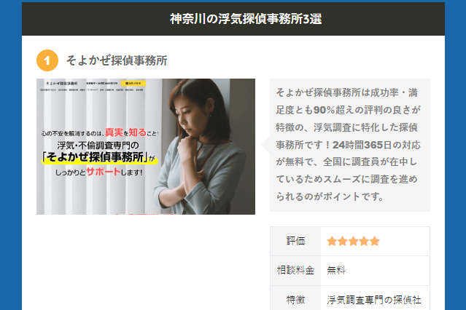Click the 相談料金 row label
The width and height of the screenshot is (466, 310).
pos(295,270)
